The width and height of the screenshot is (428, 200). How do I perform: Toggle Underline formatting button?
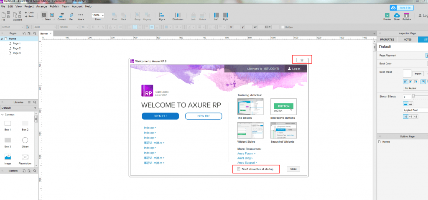coord(103,27)
